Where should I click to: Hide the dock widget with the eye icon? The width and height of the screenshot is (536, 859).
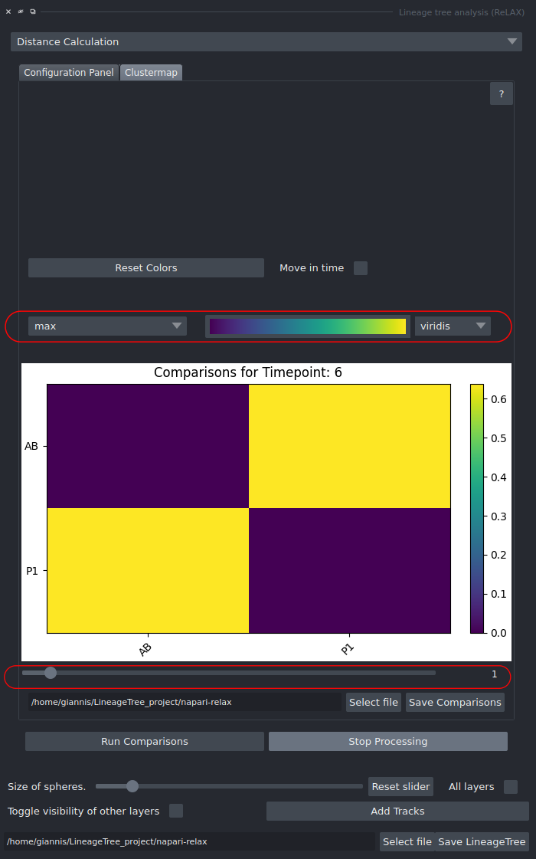(21, 11)
